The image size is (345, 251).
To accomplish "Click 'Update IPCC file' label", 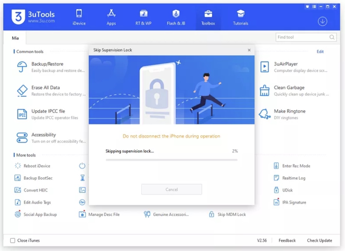I will 48,111.
